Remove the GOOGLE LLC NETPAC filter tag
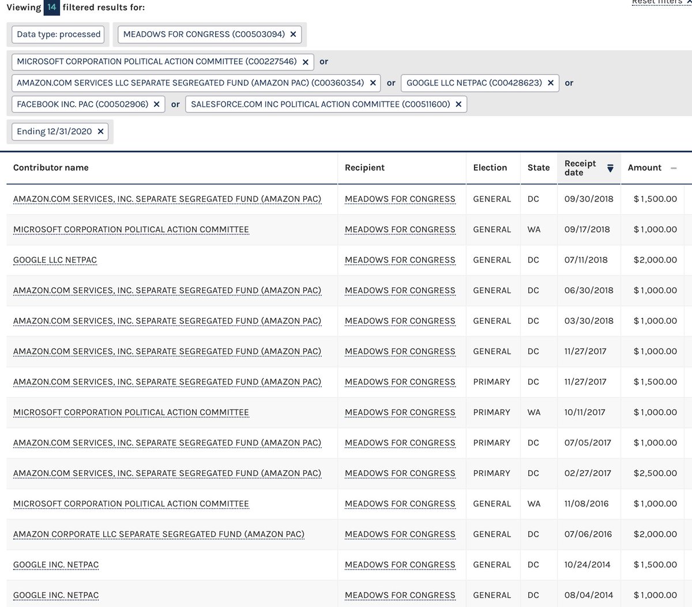The height and width of the screenshot is (607, 692). pos(551,83)
